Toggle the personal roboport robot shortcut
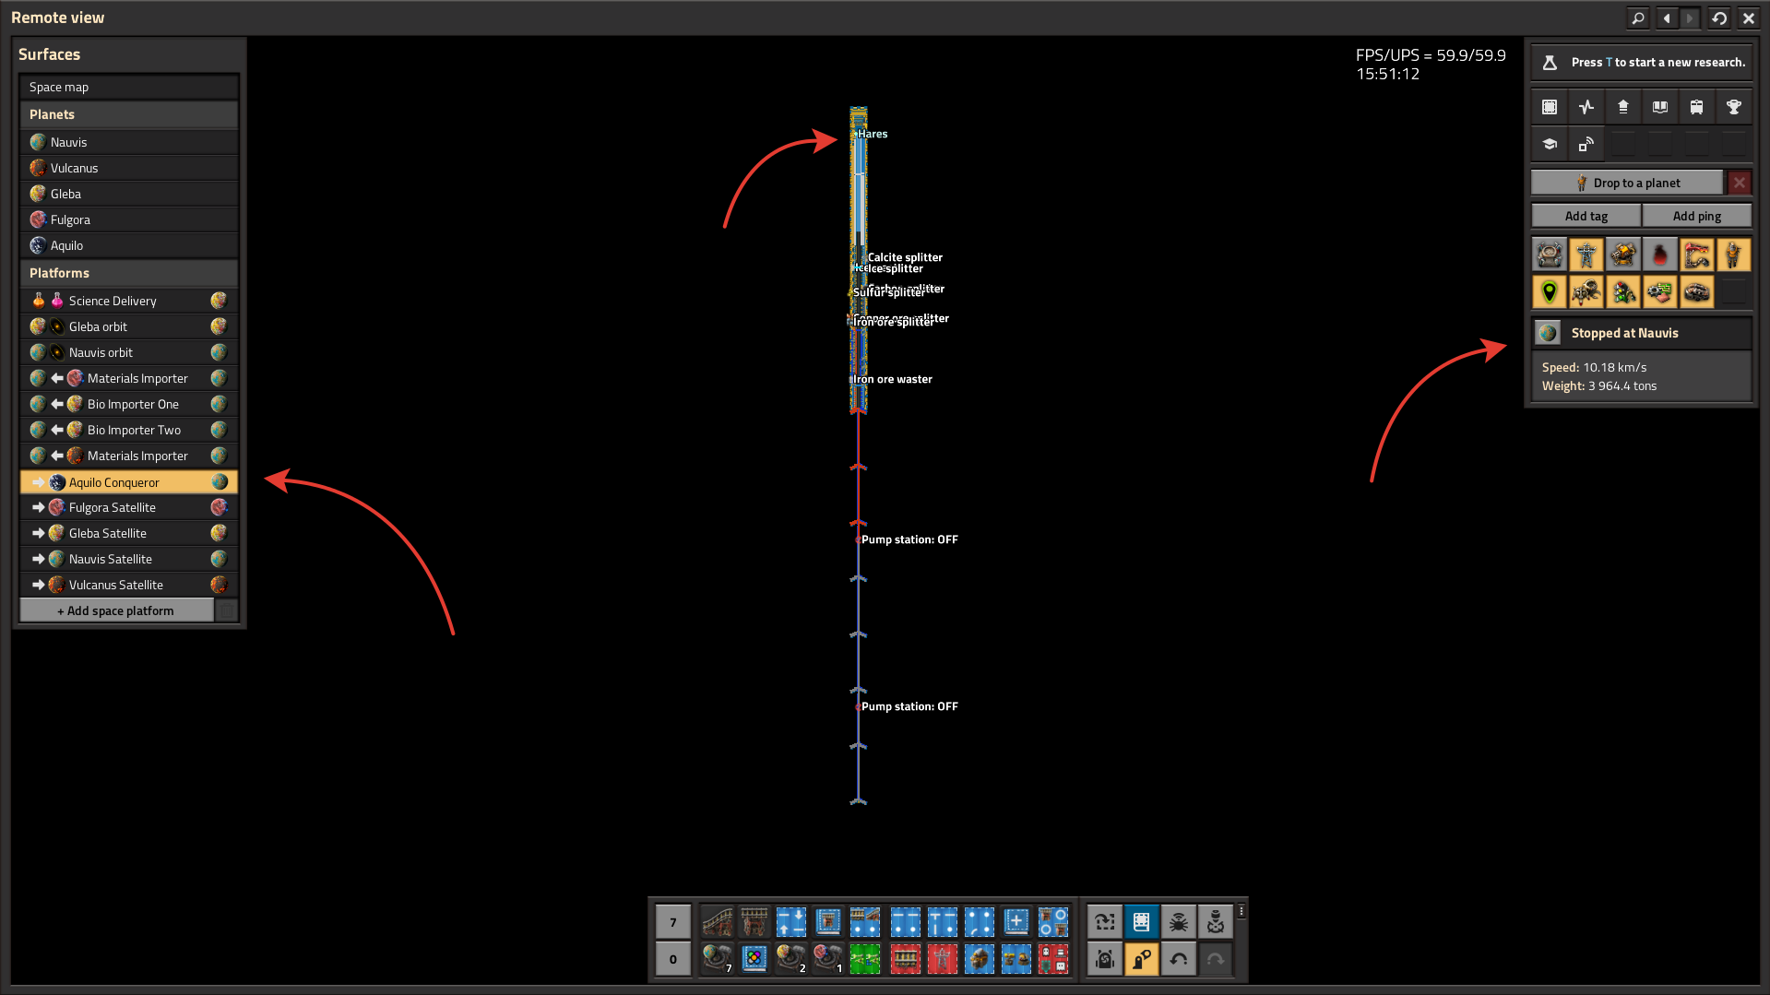 [1216, 921]
